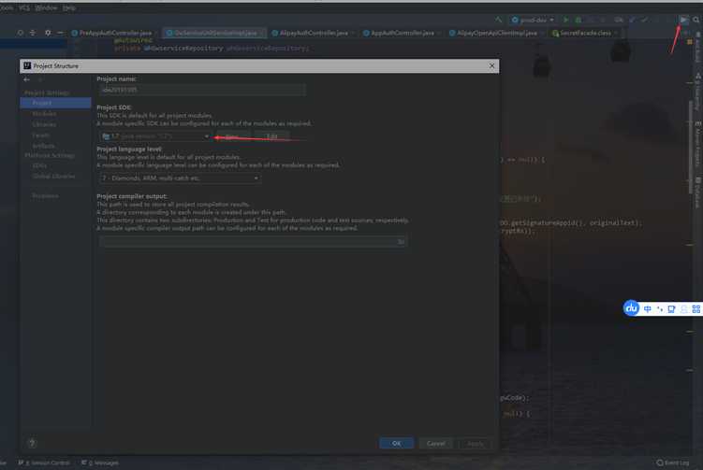This screenshot has width=703, height=470.
Task: Open Search Everywhere magnifier icon
Action: click(x=696, y=20)
